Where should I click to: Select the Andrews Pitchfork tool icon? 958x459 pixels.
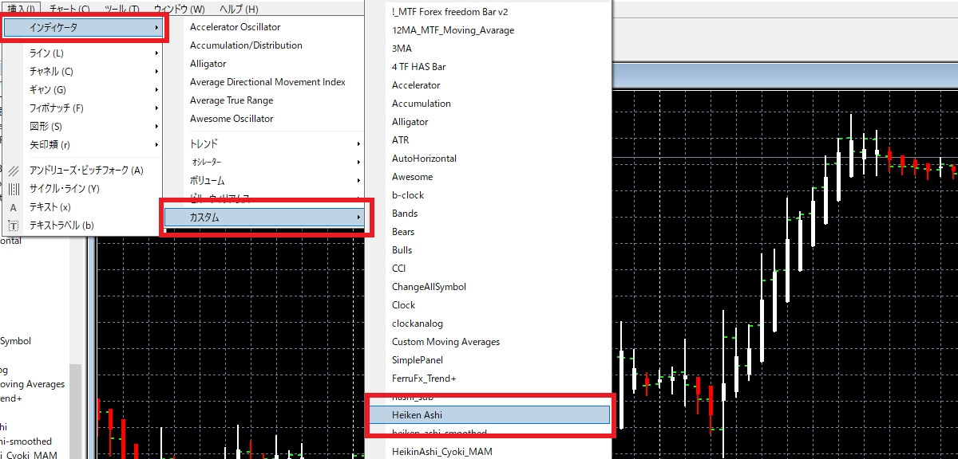(14, 171)
